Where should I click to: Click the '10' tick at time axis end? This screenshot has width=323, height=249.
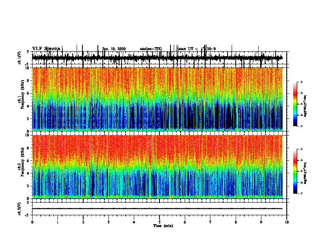click(287, 222)
